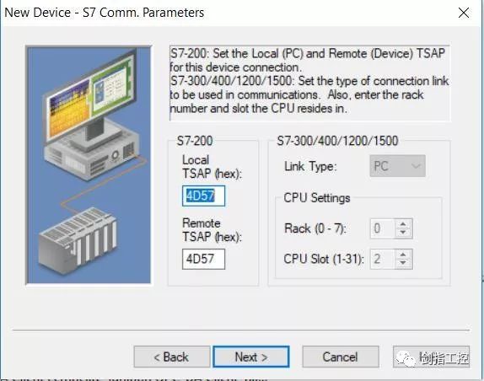The width and height of the screenshot is (484, 381).
Task: Go back with the Back button
Action: tap(172, 357)
